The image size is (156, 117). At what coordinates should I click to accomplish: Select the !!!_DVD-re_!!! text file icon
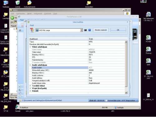click(x=149, y=97)
